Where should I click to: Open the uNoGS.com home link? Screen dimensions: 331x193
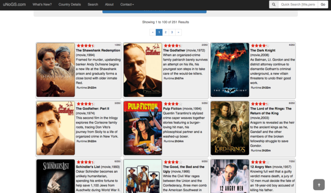coord(14,5)
